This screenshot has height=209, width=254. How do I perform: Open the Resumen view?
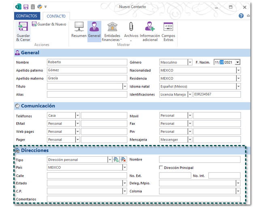[x=79, y=28]
